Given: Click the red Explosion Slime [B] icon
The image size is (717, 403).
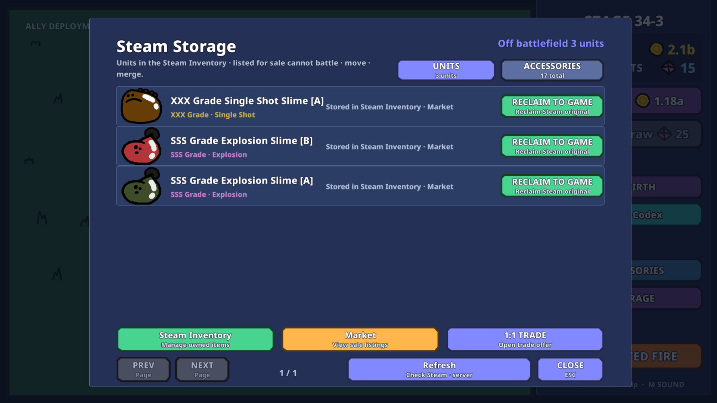Looking at the screenshot, I should 141,146.
